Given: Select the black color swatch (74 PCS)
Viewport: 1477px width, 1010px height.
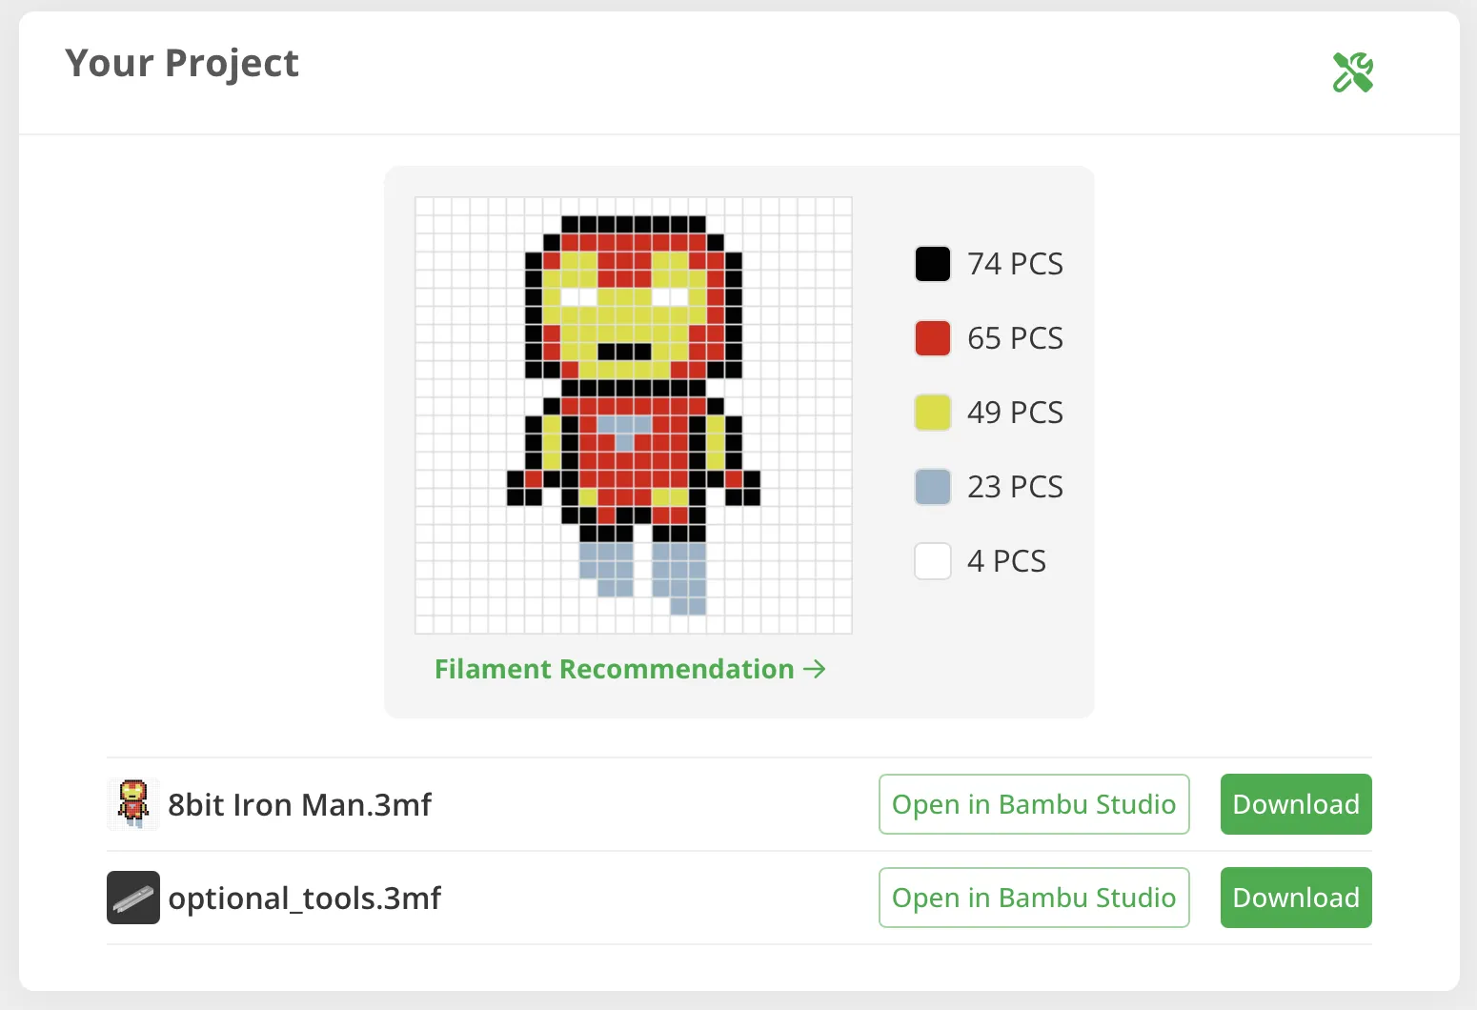Looking at the screenshot, I should pos(933,264).
